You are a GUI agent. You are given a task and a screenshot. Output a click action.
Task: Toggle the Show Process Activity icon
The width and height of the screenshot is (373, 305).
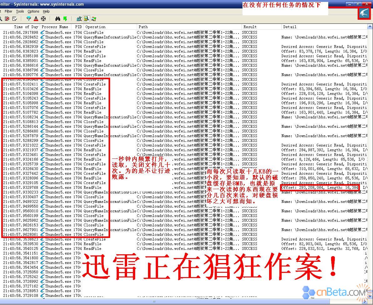tap(94, 18)
